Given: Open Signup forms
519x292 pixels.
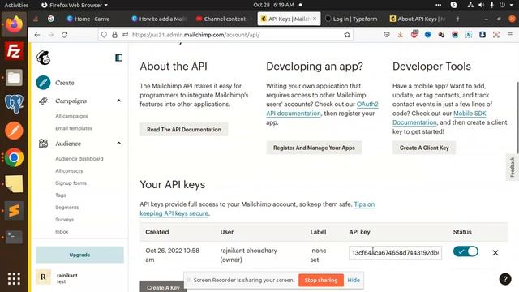Looking at the screenshot, I should point(71,183).
